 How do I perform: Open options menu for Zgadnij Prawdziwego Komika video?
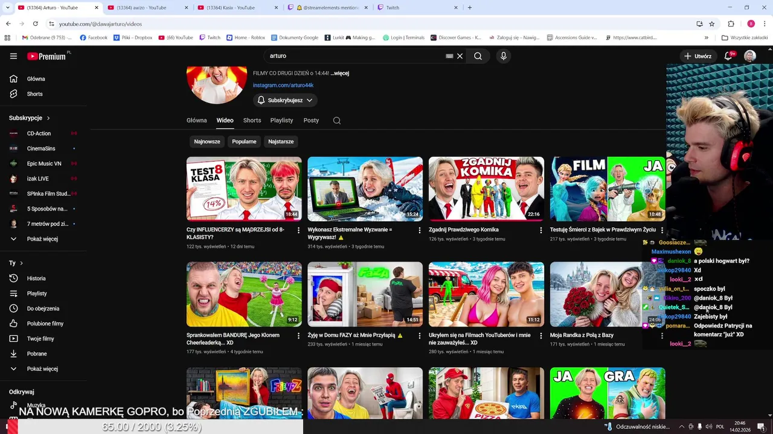541,230
